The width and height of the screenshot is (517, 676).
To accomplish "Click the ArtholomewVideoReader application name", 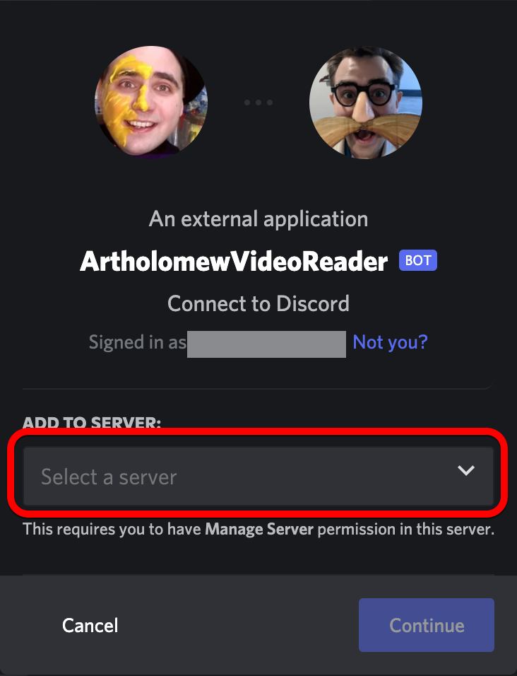I will click(x=234, y=261).
